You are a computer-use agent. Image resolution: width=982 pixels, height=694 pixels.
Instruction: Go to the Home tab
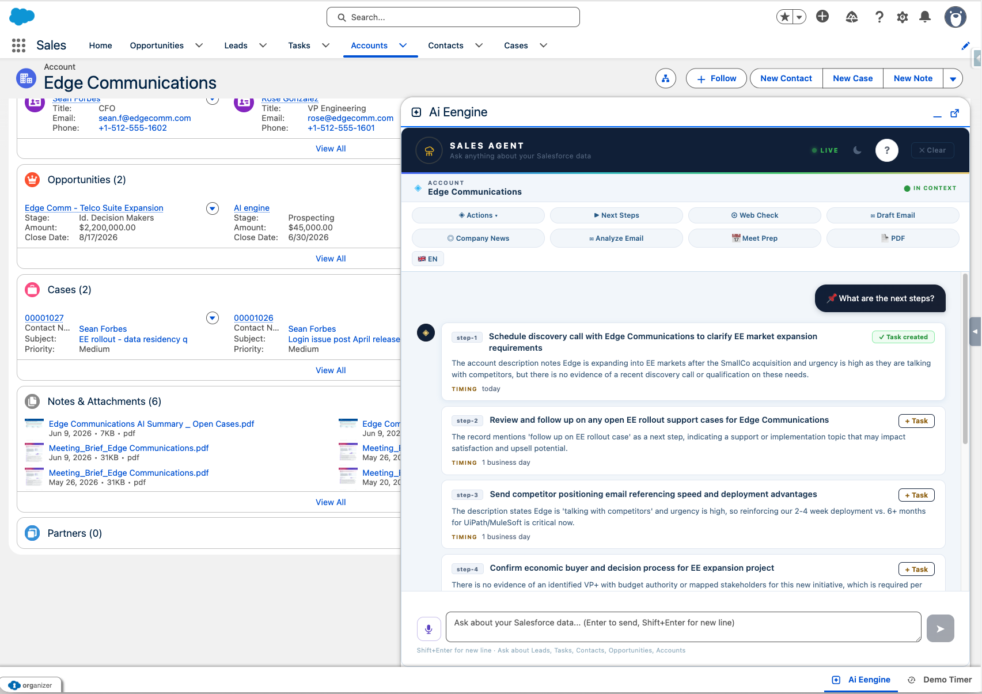tap(101, 45)
